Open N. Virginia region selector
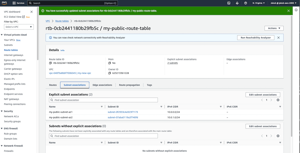The height and width of the screenshot is (153, 300). click(259, 3)
